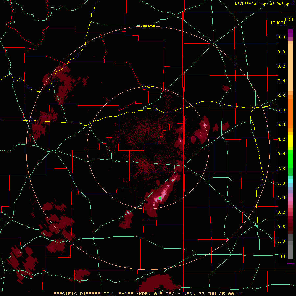Click the 100 NMI range ring label
This screenshot has width=296, height=296.
pos(148,26)
